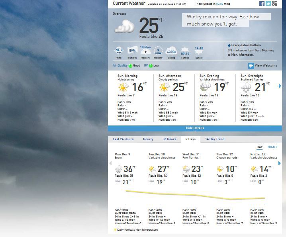Click the current temperature 25°F
286x237 pixels.
151,25
